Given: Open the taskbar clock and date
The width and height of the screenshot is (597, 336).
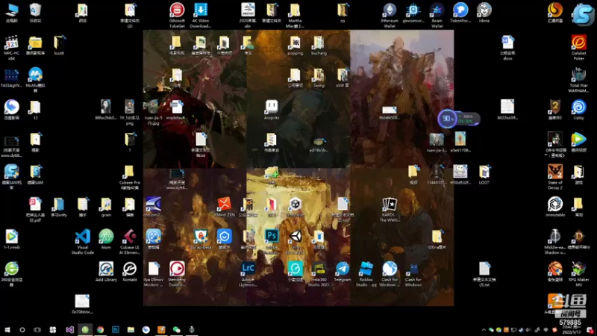Looking at the screenshot, I should coord(572,330).
